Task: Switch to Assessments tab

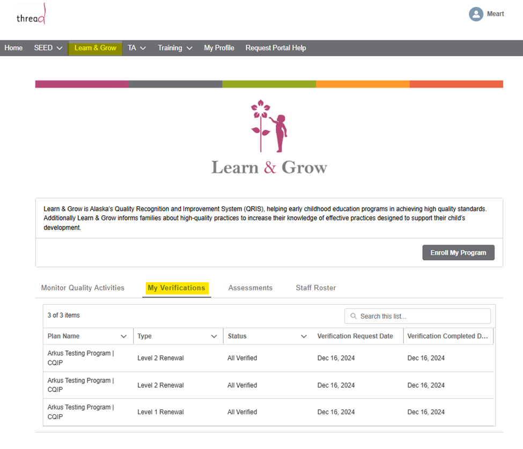Action: (x=250, y=288)
